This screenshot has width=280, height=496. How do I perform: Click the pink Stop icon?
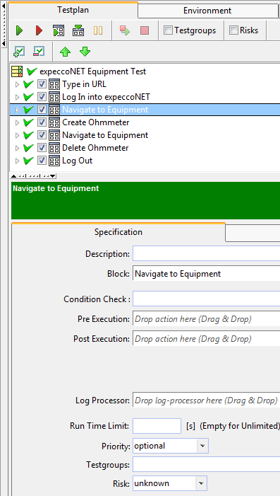(x=145, y=30)
